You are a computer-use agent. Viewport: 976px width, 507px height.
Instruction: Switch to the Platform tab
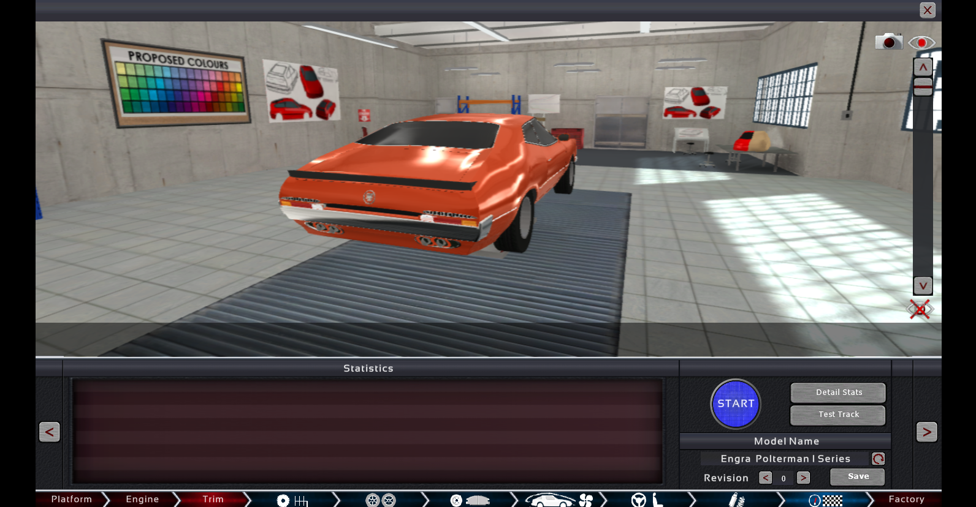72,500
